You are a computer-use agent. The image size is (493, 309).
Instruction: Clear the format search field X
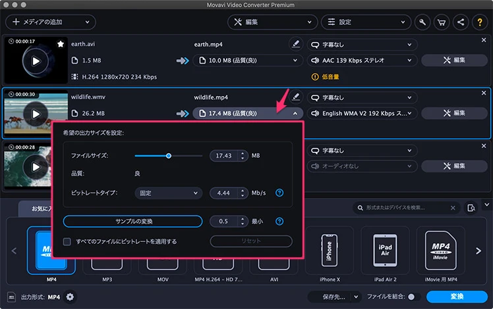[453, 208]
